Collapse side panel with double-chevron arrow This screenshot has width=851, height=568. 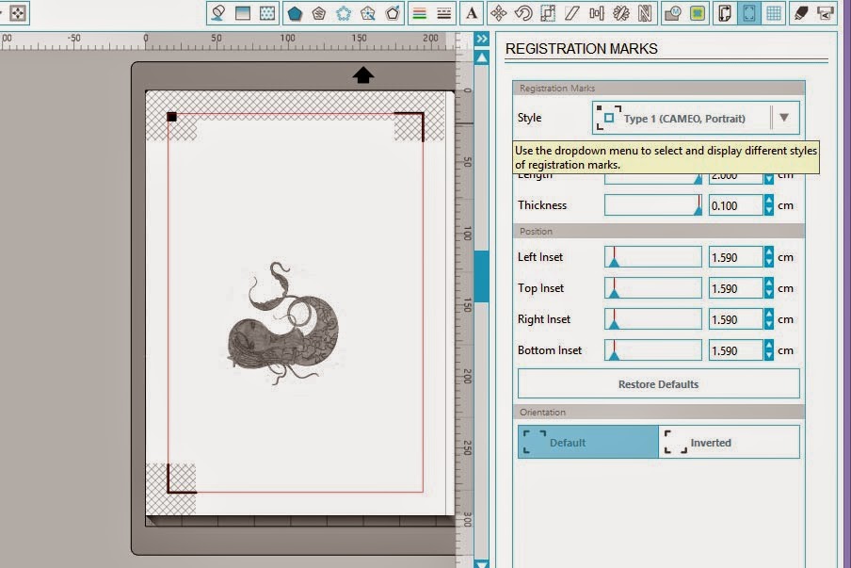tap(481, 39)
